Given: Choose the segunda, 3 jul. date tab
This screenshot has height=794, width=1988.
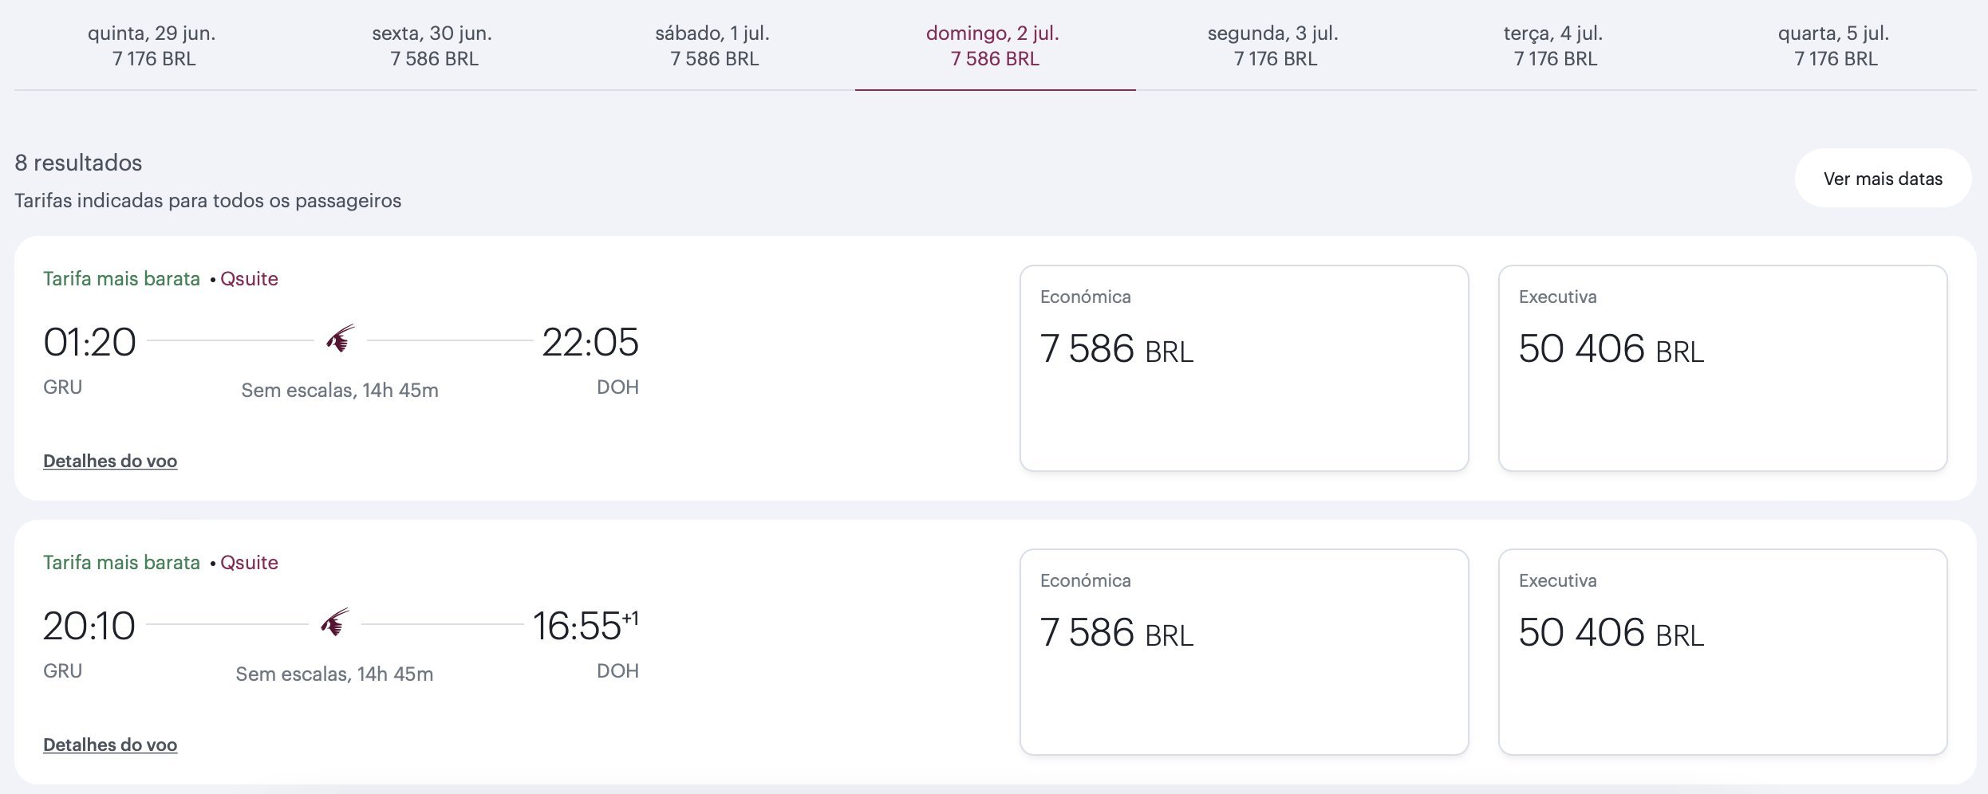Looking at the screenshot, I should click(1275, 45).
